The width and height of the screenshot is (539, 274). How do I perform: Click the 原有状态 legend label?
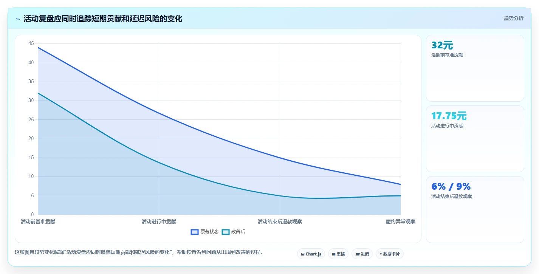pos(209,232)
